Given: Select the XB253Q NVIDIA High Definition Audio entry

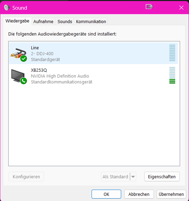Looking at the screenshot, I should pyautogui.click(x=93, y=76).
